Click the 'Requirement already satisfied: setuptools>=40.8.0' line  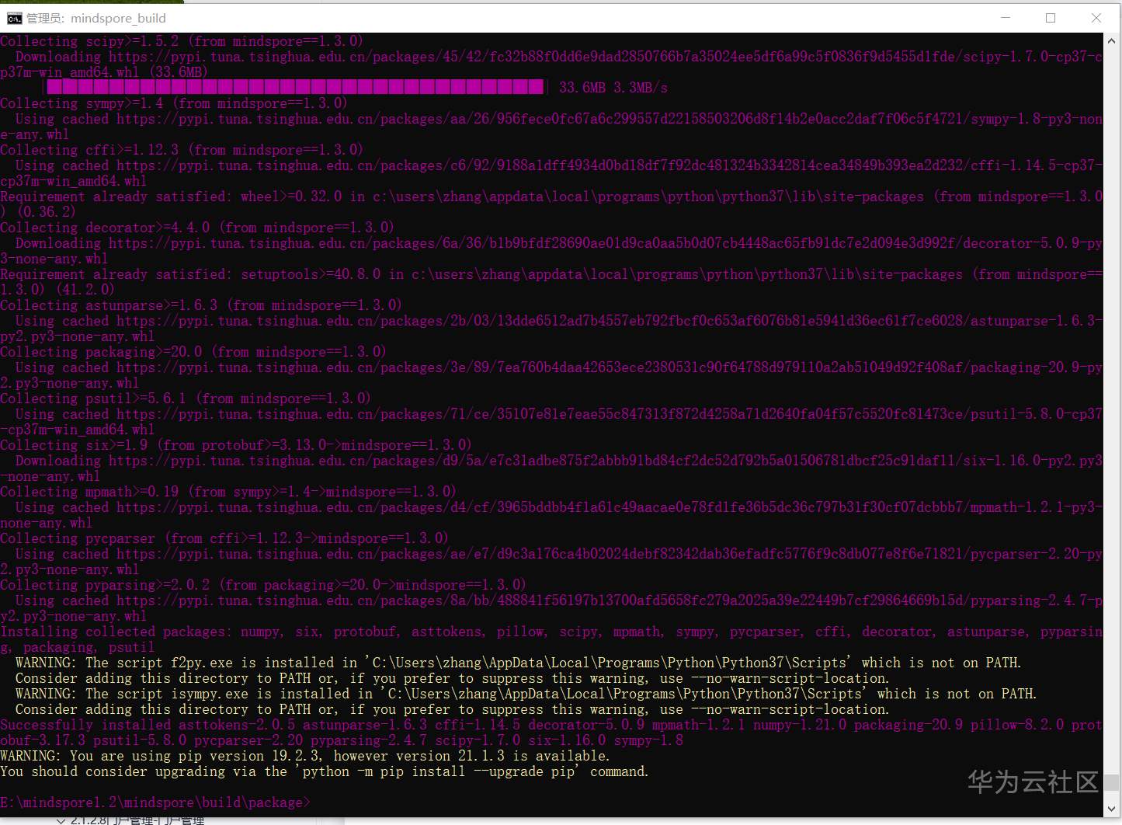[551, 274]
